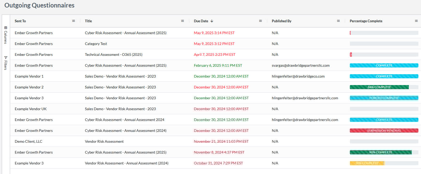Select the Demo Client, LLC row

point(28,141)
